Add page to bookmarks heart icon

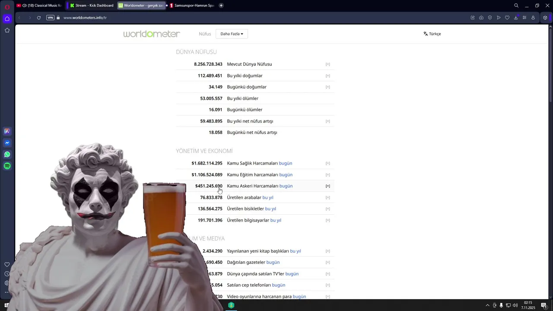[x=507, y=18]
